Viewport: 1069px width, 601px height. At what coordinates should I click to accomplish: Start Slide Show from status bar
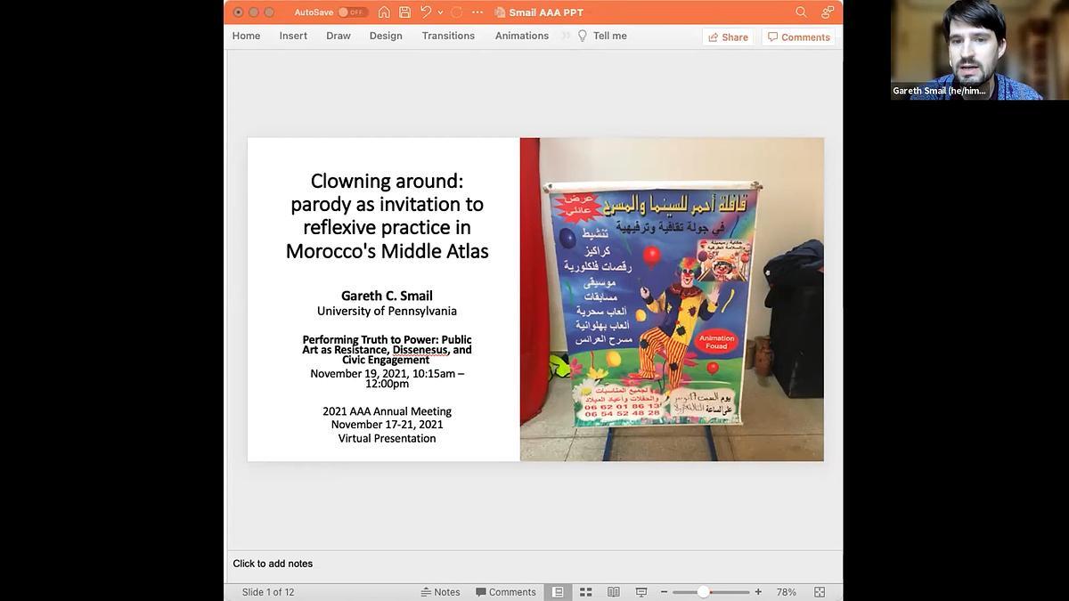tap(641, 592)
